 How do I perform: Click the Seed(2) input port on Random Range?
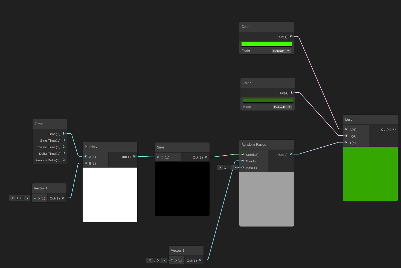[x=242, y=154]
